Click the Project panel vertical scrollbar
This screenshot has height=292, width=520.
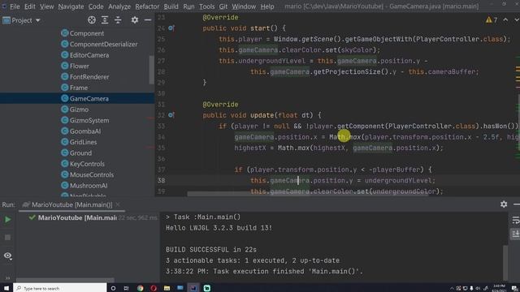coord(152,70)
